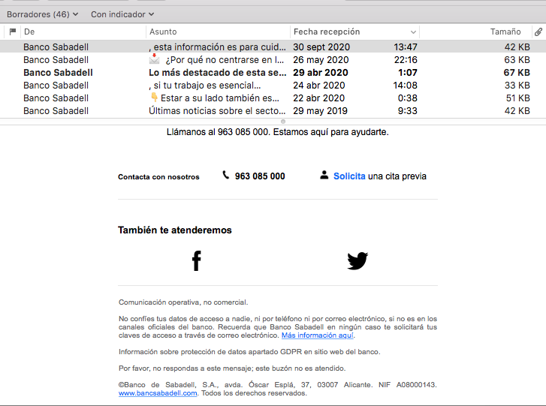Open the Facebook icon link
Screen dimensions: 546x406
pyautogui.click(x=196, y=260)
